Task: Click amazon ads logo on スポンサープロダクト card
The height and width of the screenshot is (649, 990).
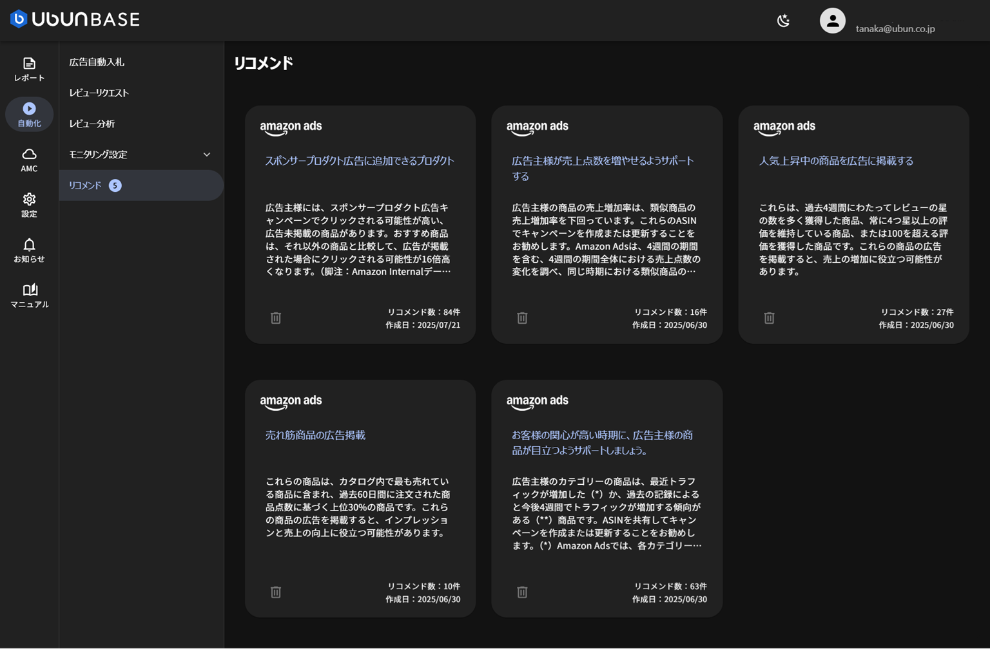Action: [x=291, y=127]
